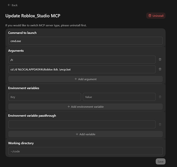
Task: Click the Uninstall button
Action: click(156, 16)
